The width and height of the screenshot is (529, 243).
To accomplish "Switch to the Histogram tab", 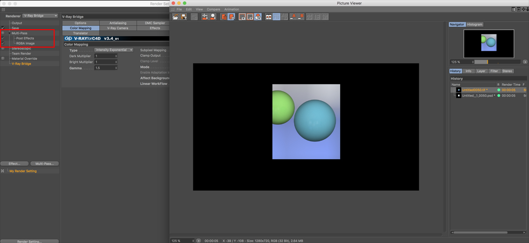I will (475, 24).
